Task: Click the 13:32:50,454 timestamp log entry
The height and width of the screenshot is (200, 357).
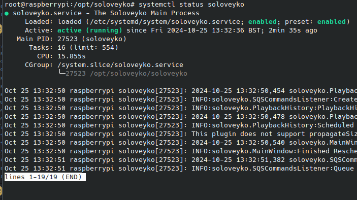Action: coord(181,90)
